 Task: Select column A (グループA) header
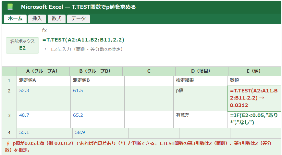point(43,71)
